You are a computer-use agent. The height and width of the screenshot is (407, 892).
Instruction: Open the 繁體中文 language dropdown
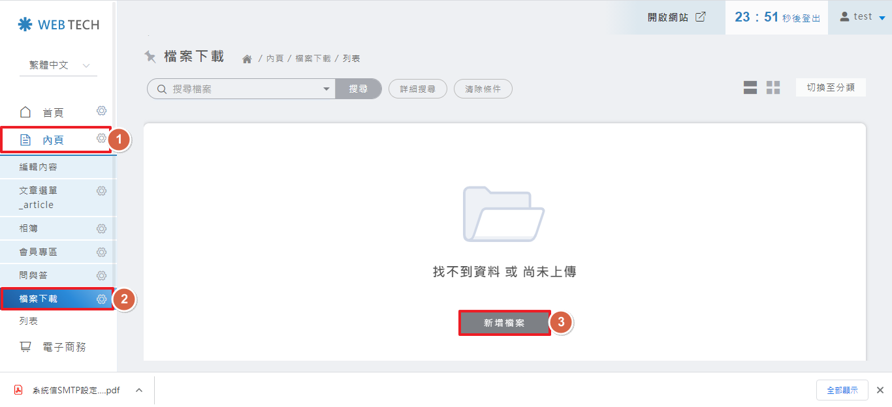(58, 65)
